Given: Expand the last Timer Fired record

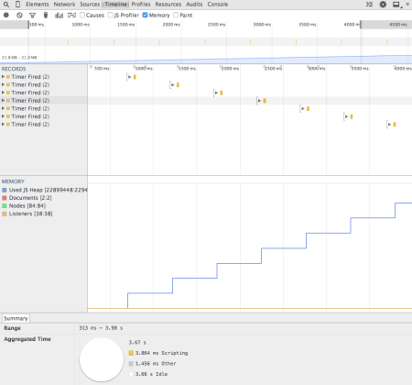Looking at the screenshot, I should click(3, 125).
